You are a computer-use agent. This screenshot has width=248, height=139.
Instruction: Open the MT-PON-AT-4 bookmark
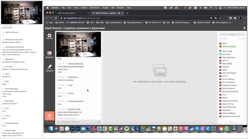coord(153,22)
